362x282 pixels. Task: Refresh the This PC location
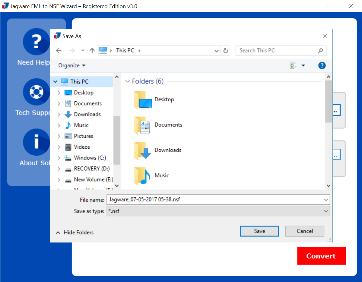226,51
